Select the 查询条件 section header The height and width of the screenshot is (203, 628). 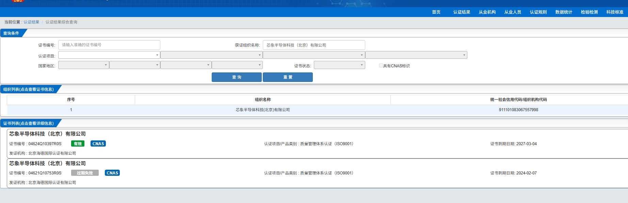11,33
